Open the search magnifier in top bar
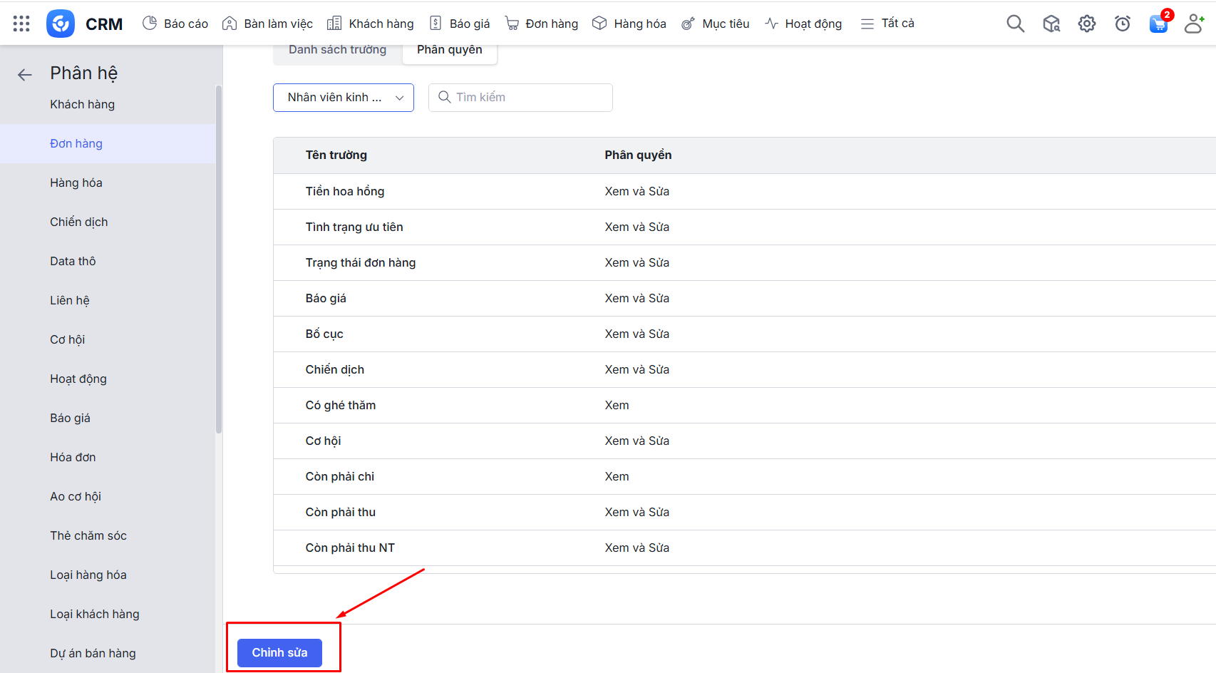This screenshot has width=1216, height=673. (x=1015, y=24)
